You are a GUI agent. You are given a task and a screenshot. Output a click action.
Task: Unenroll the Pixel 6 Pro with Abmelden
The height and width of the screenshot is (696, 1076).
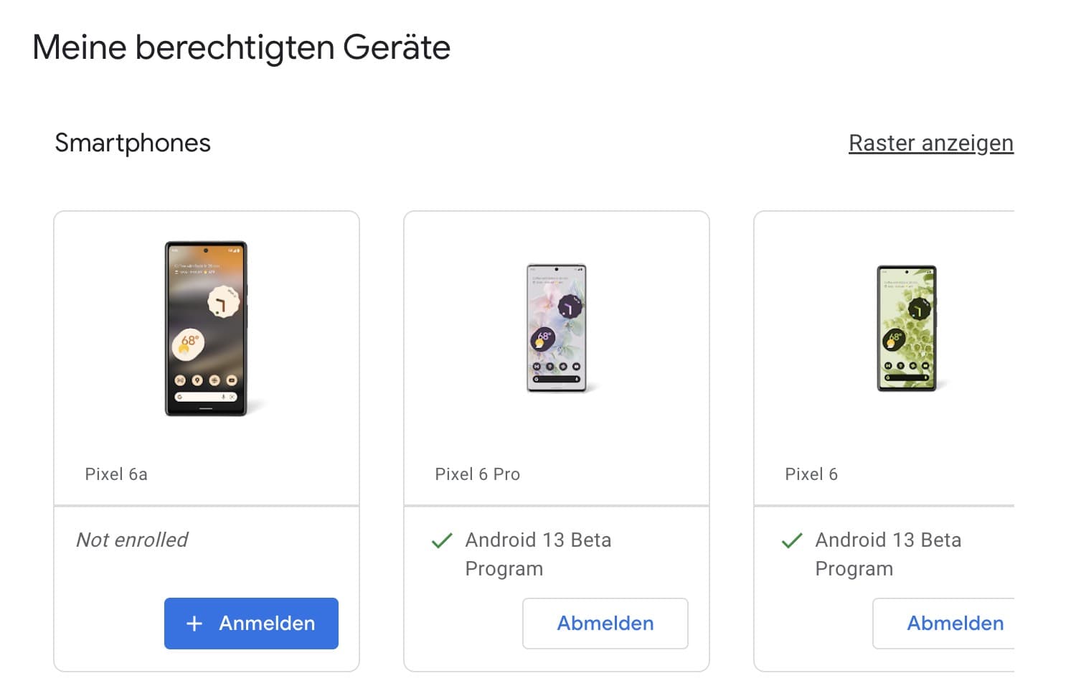[x=605, y=624]
